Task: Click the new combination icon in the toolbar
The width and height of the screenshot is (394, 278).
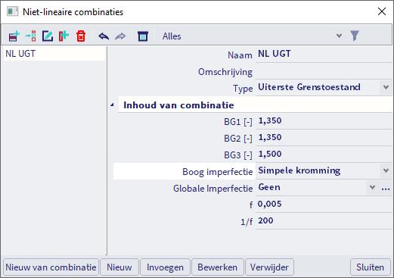Action: 14,36
